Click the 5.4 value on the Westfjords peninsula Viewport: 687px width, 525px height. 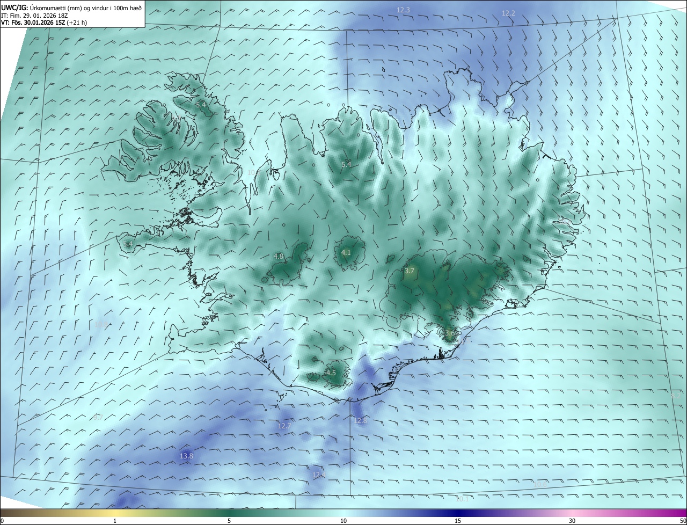click(x=201, y=105)
